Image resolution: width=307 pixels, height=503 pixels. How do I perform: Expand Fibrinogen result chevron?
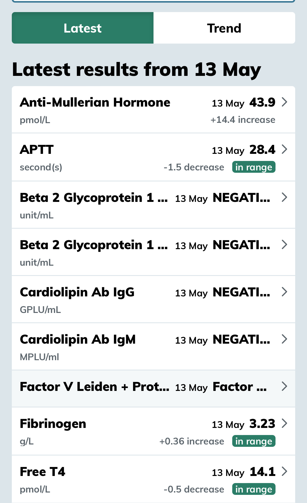click(284, 423)
